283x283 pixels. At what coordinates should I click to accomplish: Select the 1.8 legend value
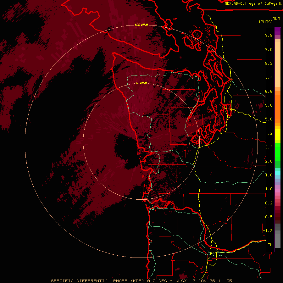coord(269,175)
